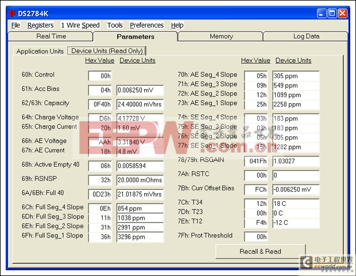The image size is (356, 276).
Task: Click AE Seg_4 Slope hex field 05h
Action: (256, 76)
